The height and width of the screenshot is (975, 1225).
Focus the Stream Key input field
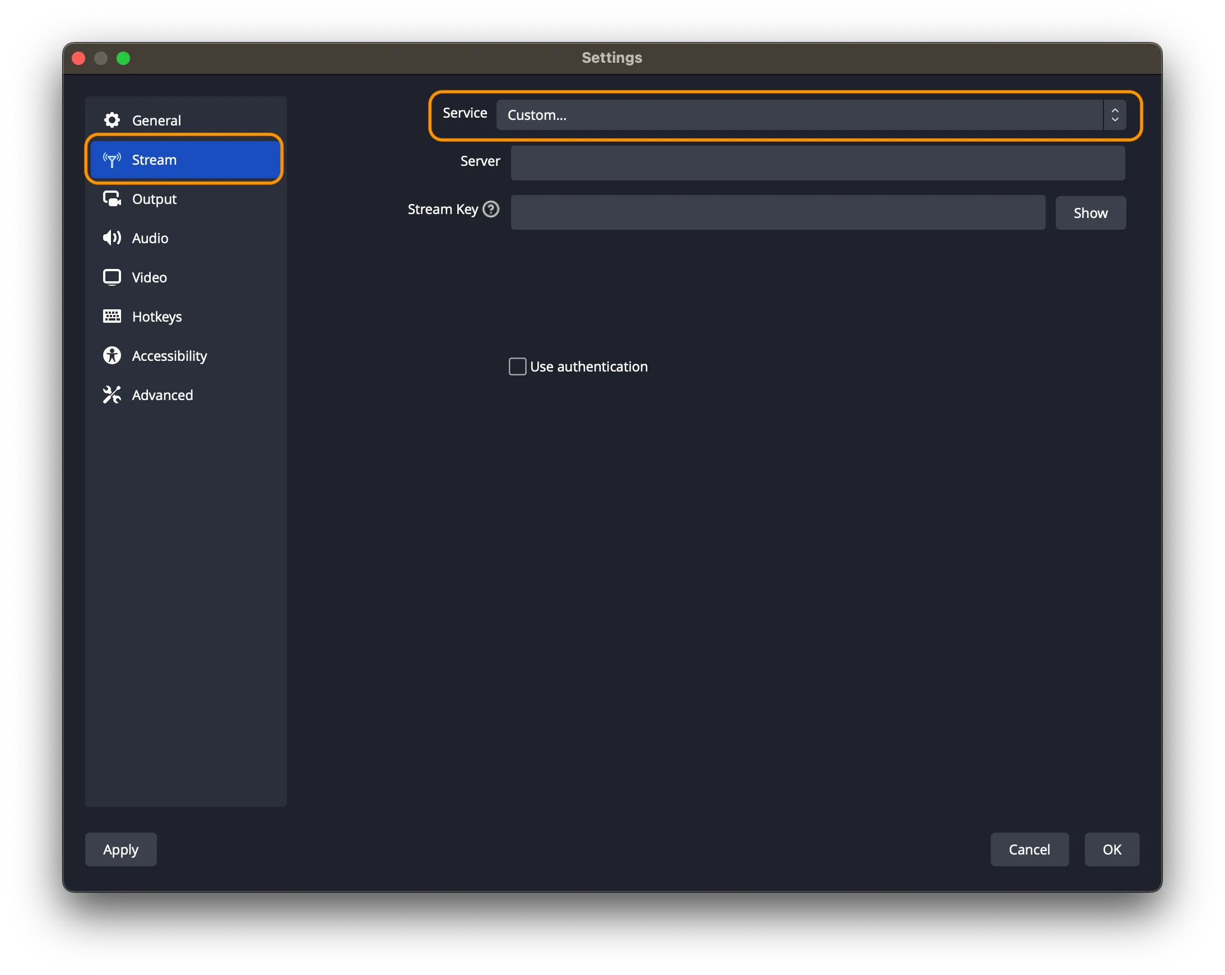point(778,212)
